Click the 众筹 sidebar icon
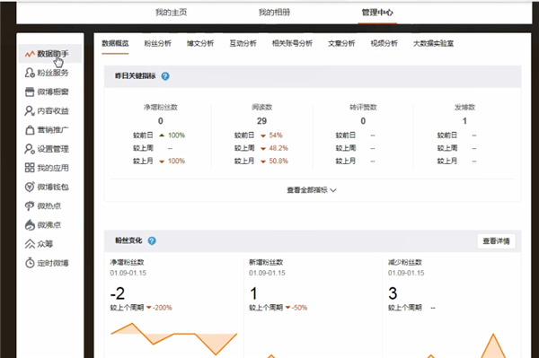The image size is (539, 358). pos(30,244)
